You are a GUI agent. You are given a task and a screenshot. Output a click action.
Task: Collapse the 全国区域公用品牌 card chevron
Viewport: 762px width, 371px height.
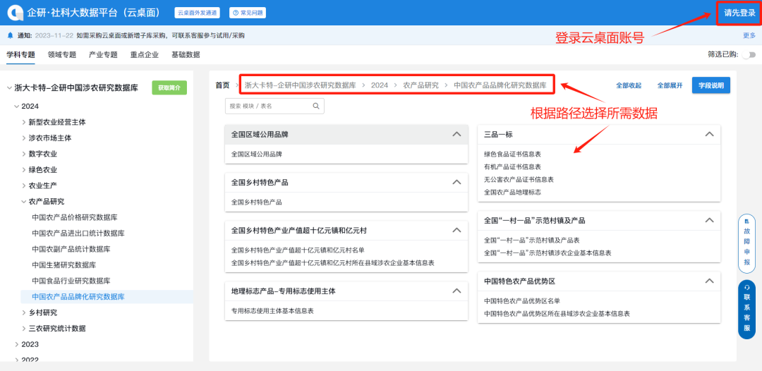pyautogui.click(x=456, y=134)
